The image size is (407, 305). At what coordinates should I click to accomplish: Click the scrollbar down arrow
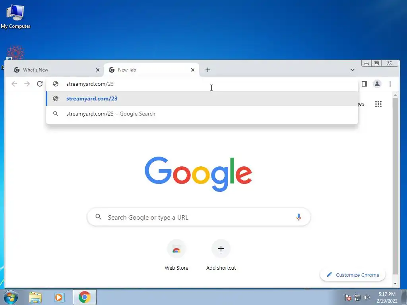pyautogui.click(x=395, y=284)
